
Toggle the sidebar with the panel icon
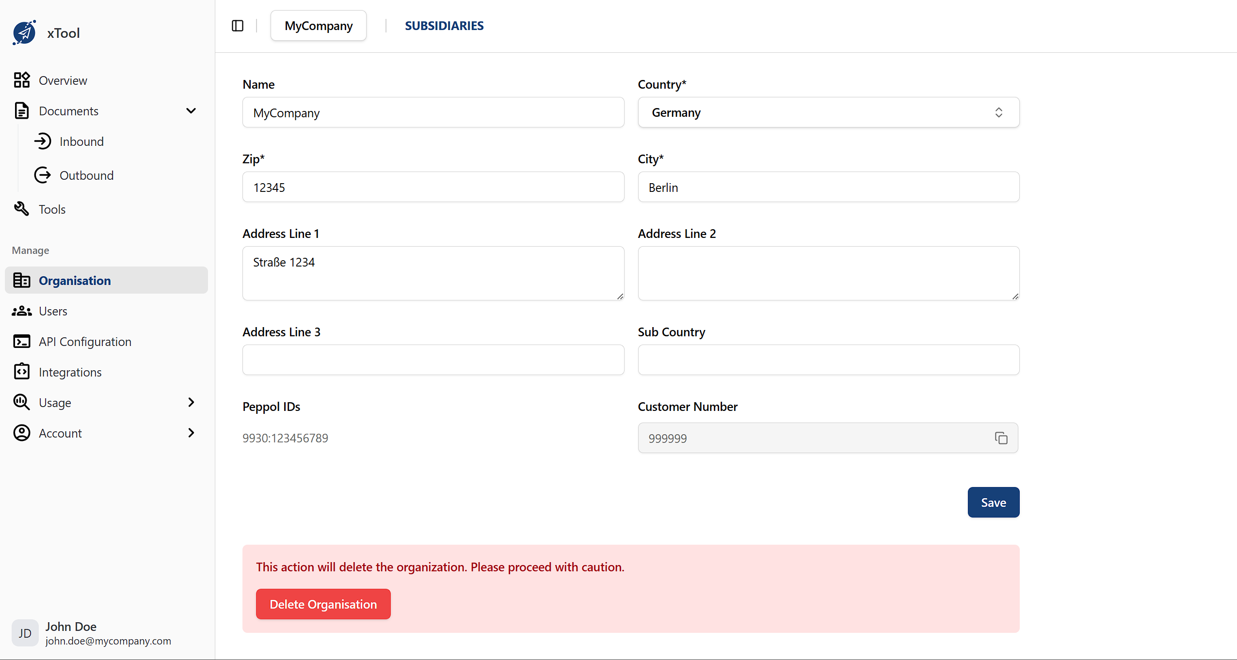tap(237, 25)
